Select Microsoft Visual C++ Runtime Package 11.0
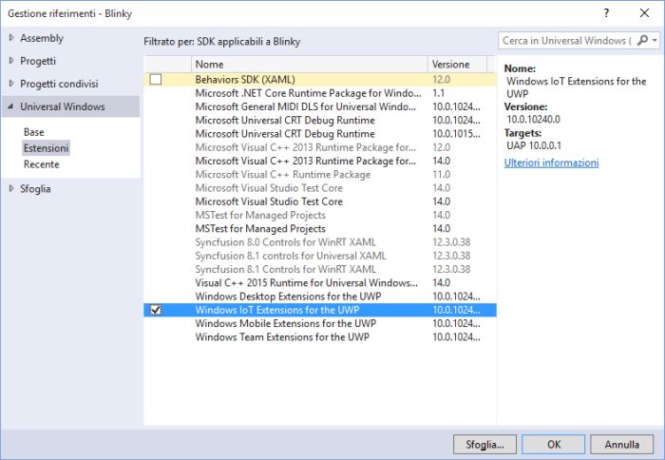The image size is (665, 460). click(x=320, y=175)
